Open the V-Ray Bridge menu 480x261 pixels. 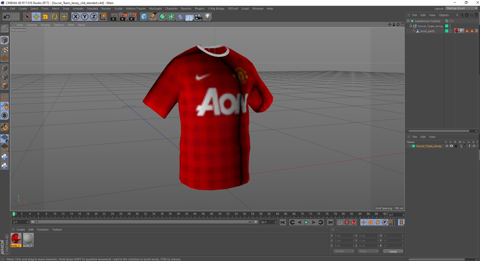pos(216,9)
